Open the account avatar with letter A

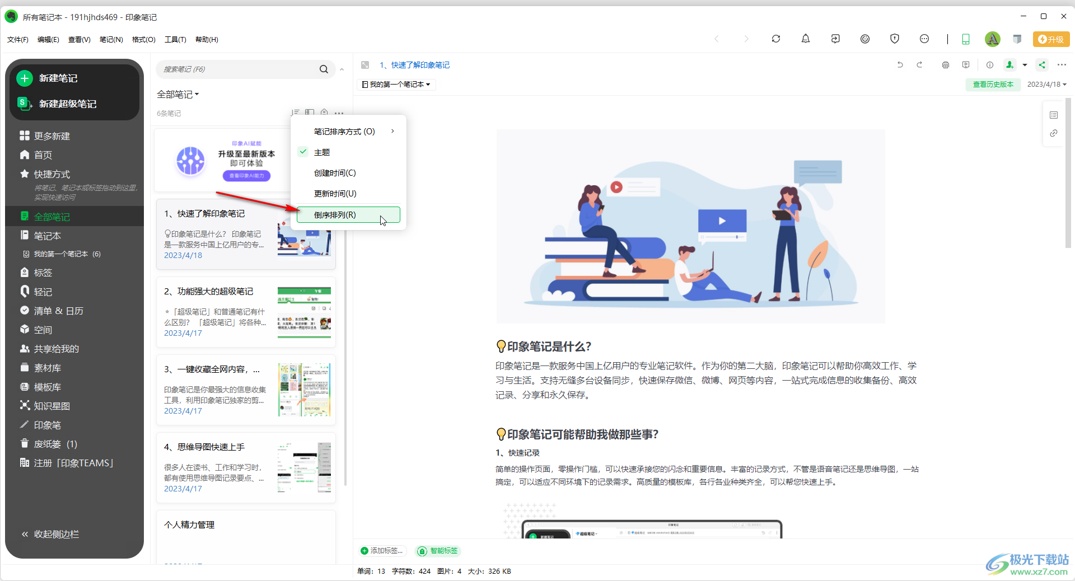(992, 39)
